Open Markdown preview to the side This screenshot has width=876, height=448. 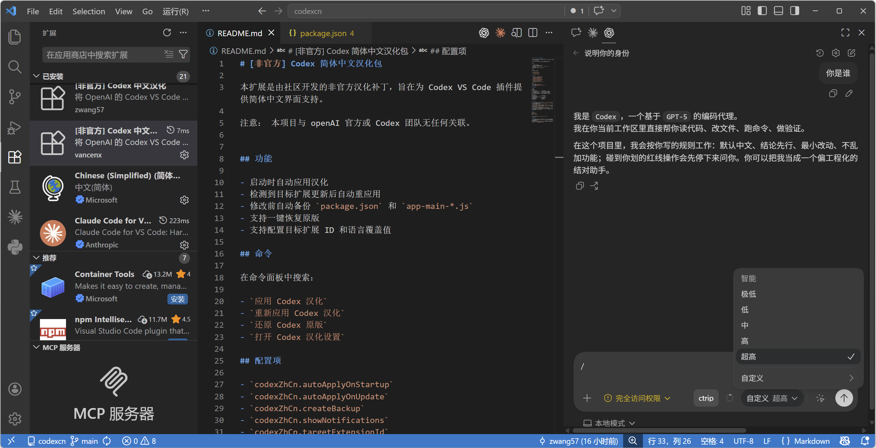[516, 33]
